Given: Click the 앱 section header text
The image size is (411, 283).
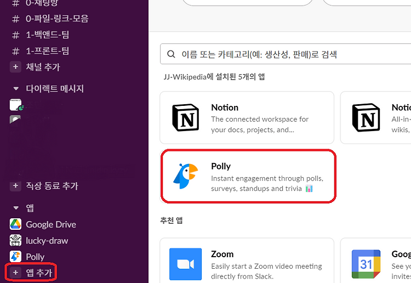Looking at the screenshot, I should coord(30,208).
